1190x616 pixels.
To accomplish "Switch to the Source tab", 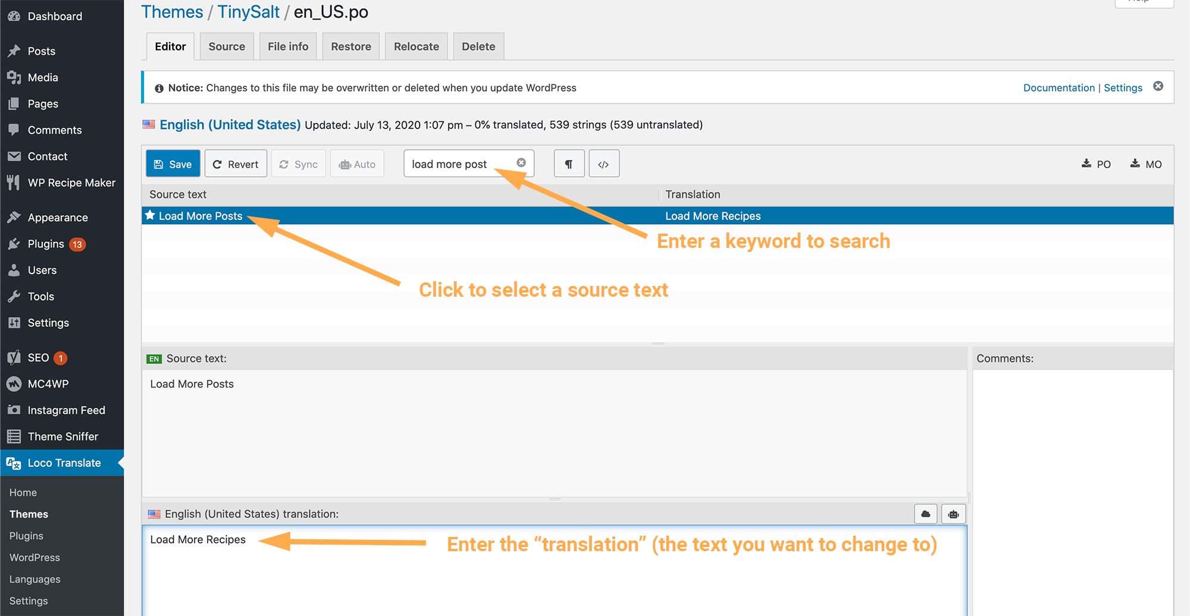I will pyautogui.click(x=227, y=46).
